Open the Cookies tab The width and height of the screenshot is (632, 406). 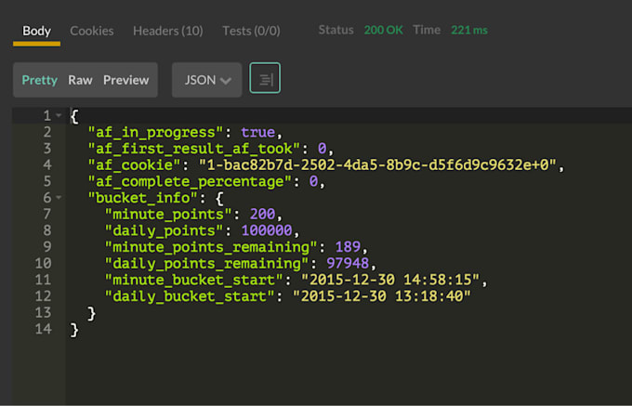(92, 31)
